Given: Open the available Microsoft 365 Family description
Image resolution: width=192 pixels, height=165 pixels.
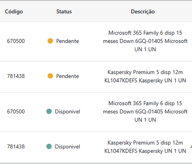Looking at the screenshot, I should pyautogui.click(x=145, y=111).
